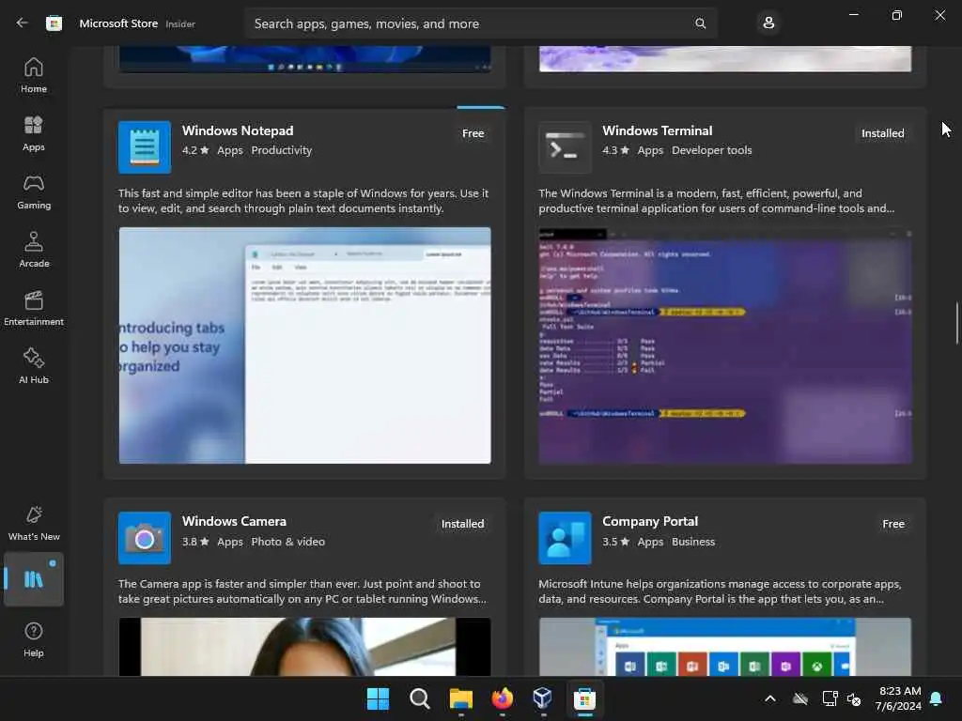Open the Windows Notepad screenshot preview
This screenshot has width=962, height=721.
[305, 345]
